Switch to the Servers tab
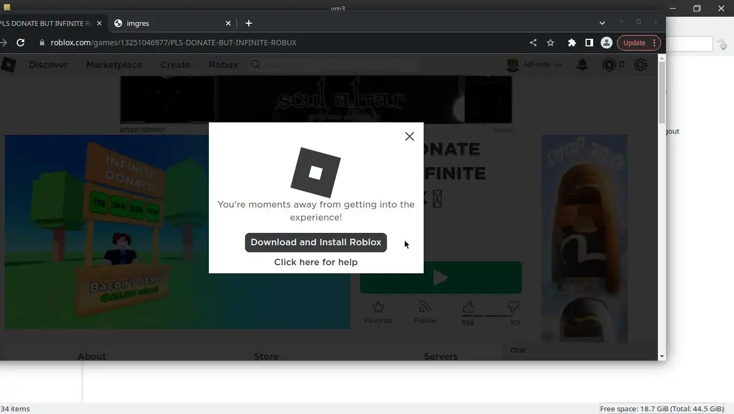The height and width of the screenshot is (414, 734). pyautogui.click(x=440, y=356)
